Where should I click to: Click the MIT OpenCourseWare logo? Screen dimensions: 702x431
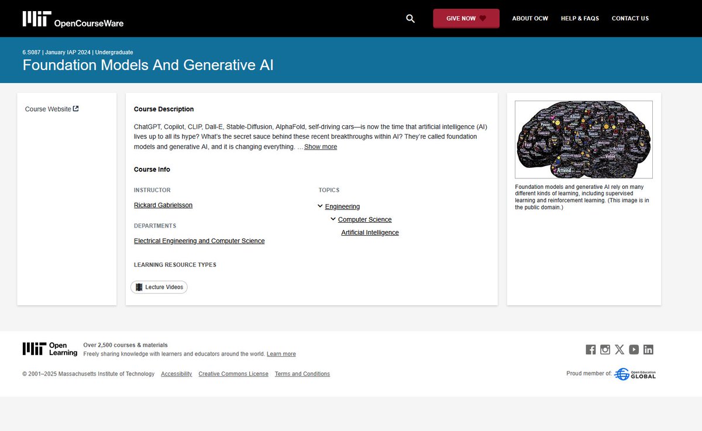(x=72, y=18)
